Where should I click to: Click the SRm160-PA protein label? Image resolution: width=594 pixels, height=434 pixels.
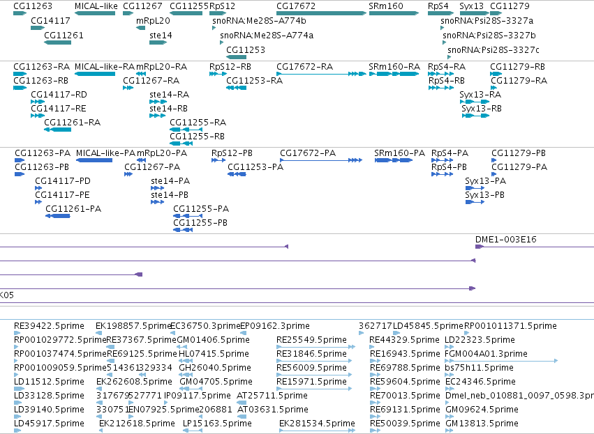[400, 153]
